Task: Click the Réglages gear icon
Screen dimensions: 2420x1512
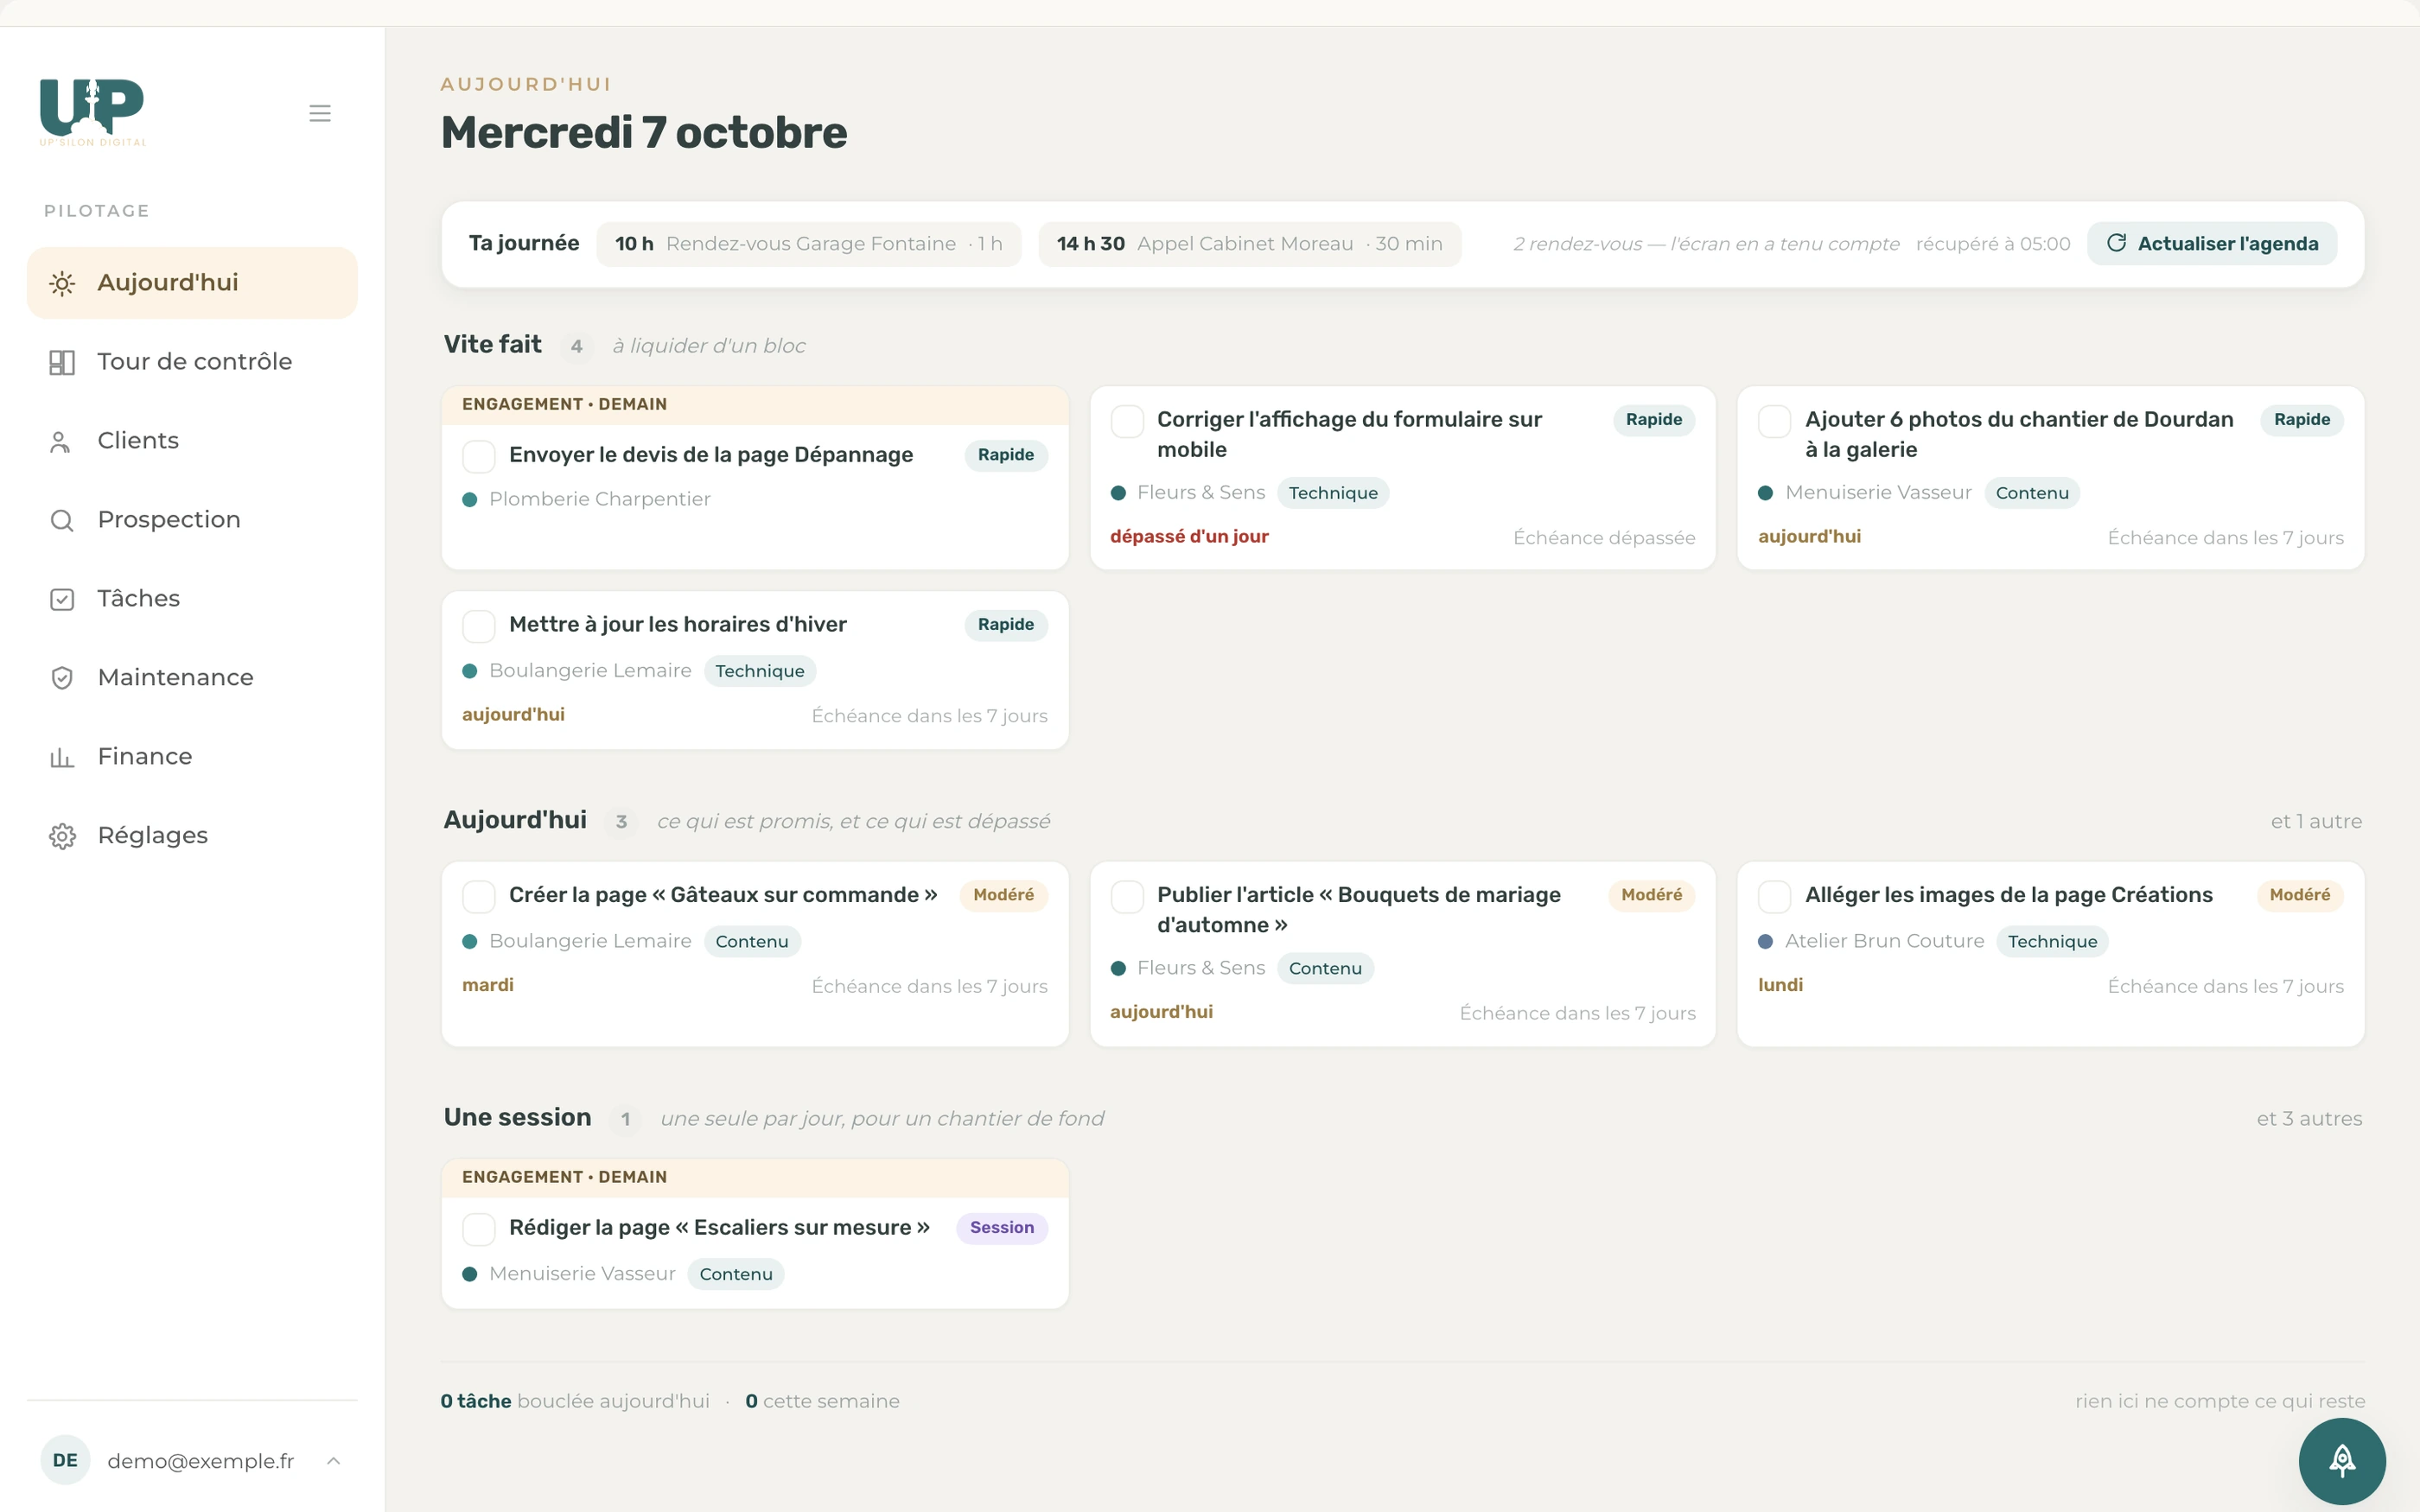Action: 62,836
